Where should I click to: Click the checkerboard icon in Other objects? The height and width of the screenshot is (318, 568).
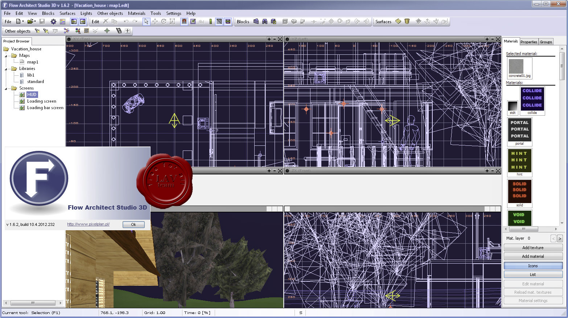pyautogui.click(x=86, y=31)
